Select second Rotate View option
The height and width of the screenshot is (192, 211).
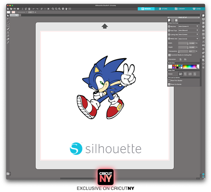coord(185,74)
